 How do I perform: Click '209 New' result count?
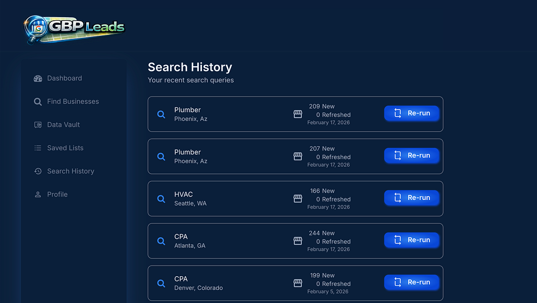click(x=322, y=106)
